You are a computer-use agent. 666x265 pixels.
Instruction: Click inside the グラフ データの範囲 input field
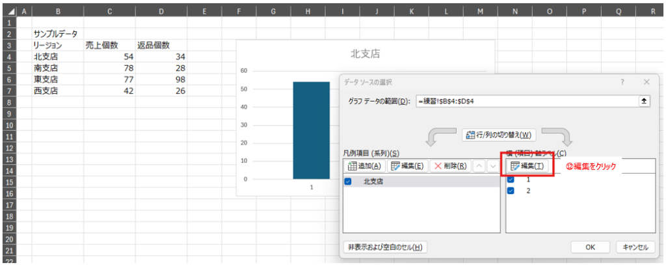click(x=527, y=102)
